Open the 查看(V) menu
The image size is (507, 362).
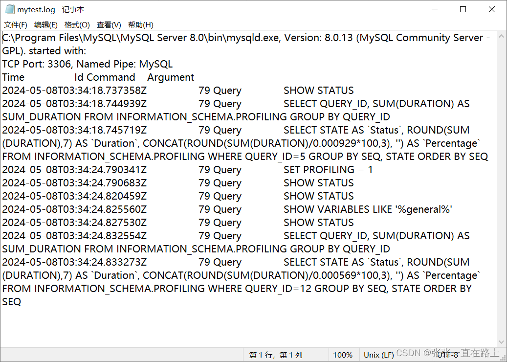click(x=109, y=25)
